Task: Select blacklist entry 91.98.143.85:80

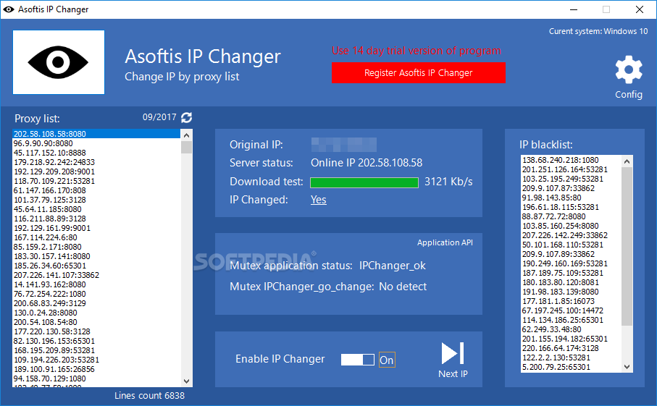Action: (571, 198)
